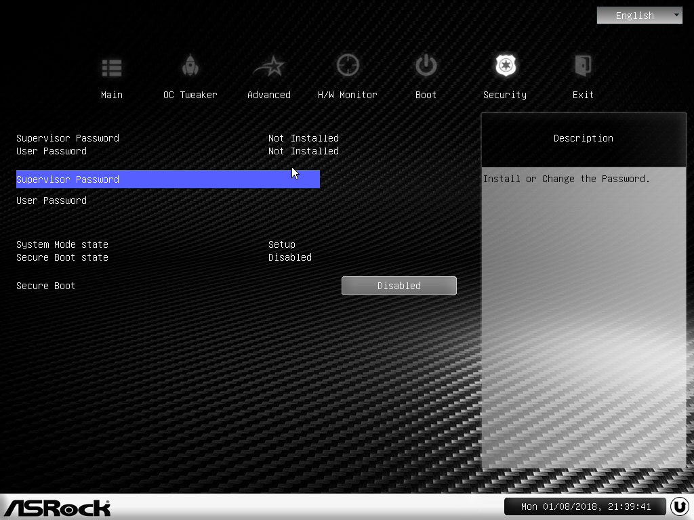Open the English language dropdown
Screen dimensions: 694x520
tap(640, 16)
